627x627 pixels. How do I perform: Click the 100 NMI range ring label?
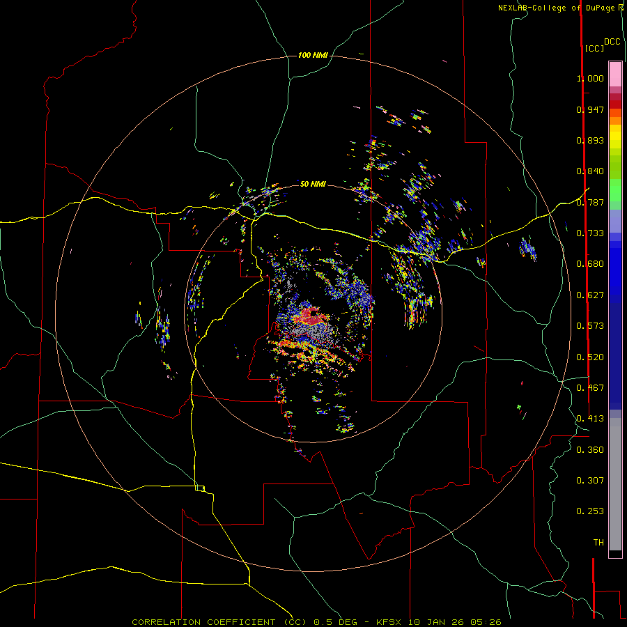pos(313,55)
